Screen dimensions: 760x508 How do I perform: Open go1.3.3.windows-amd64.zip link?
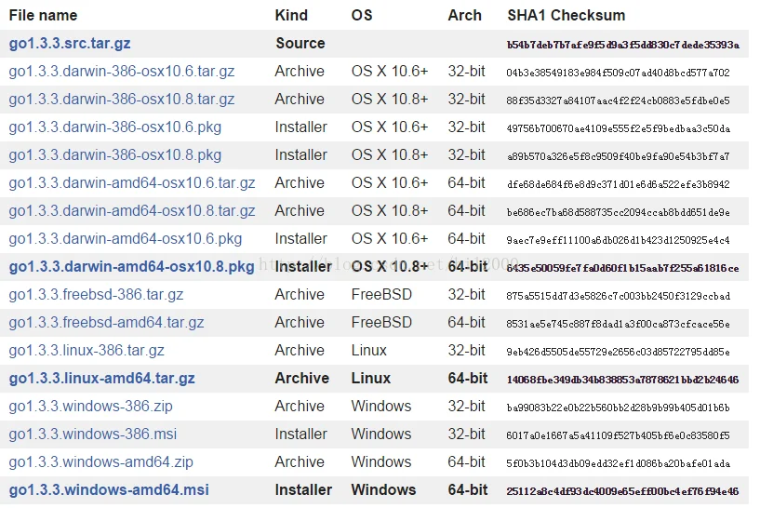100,462
